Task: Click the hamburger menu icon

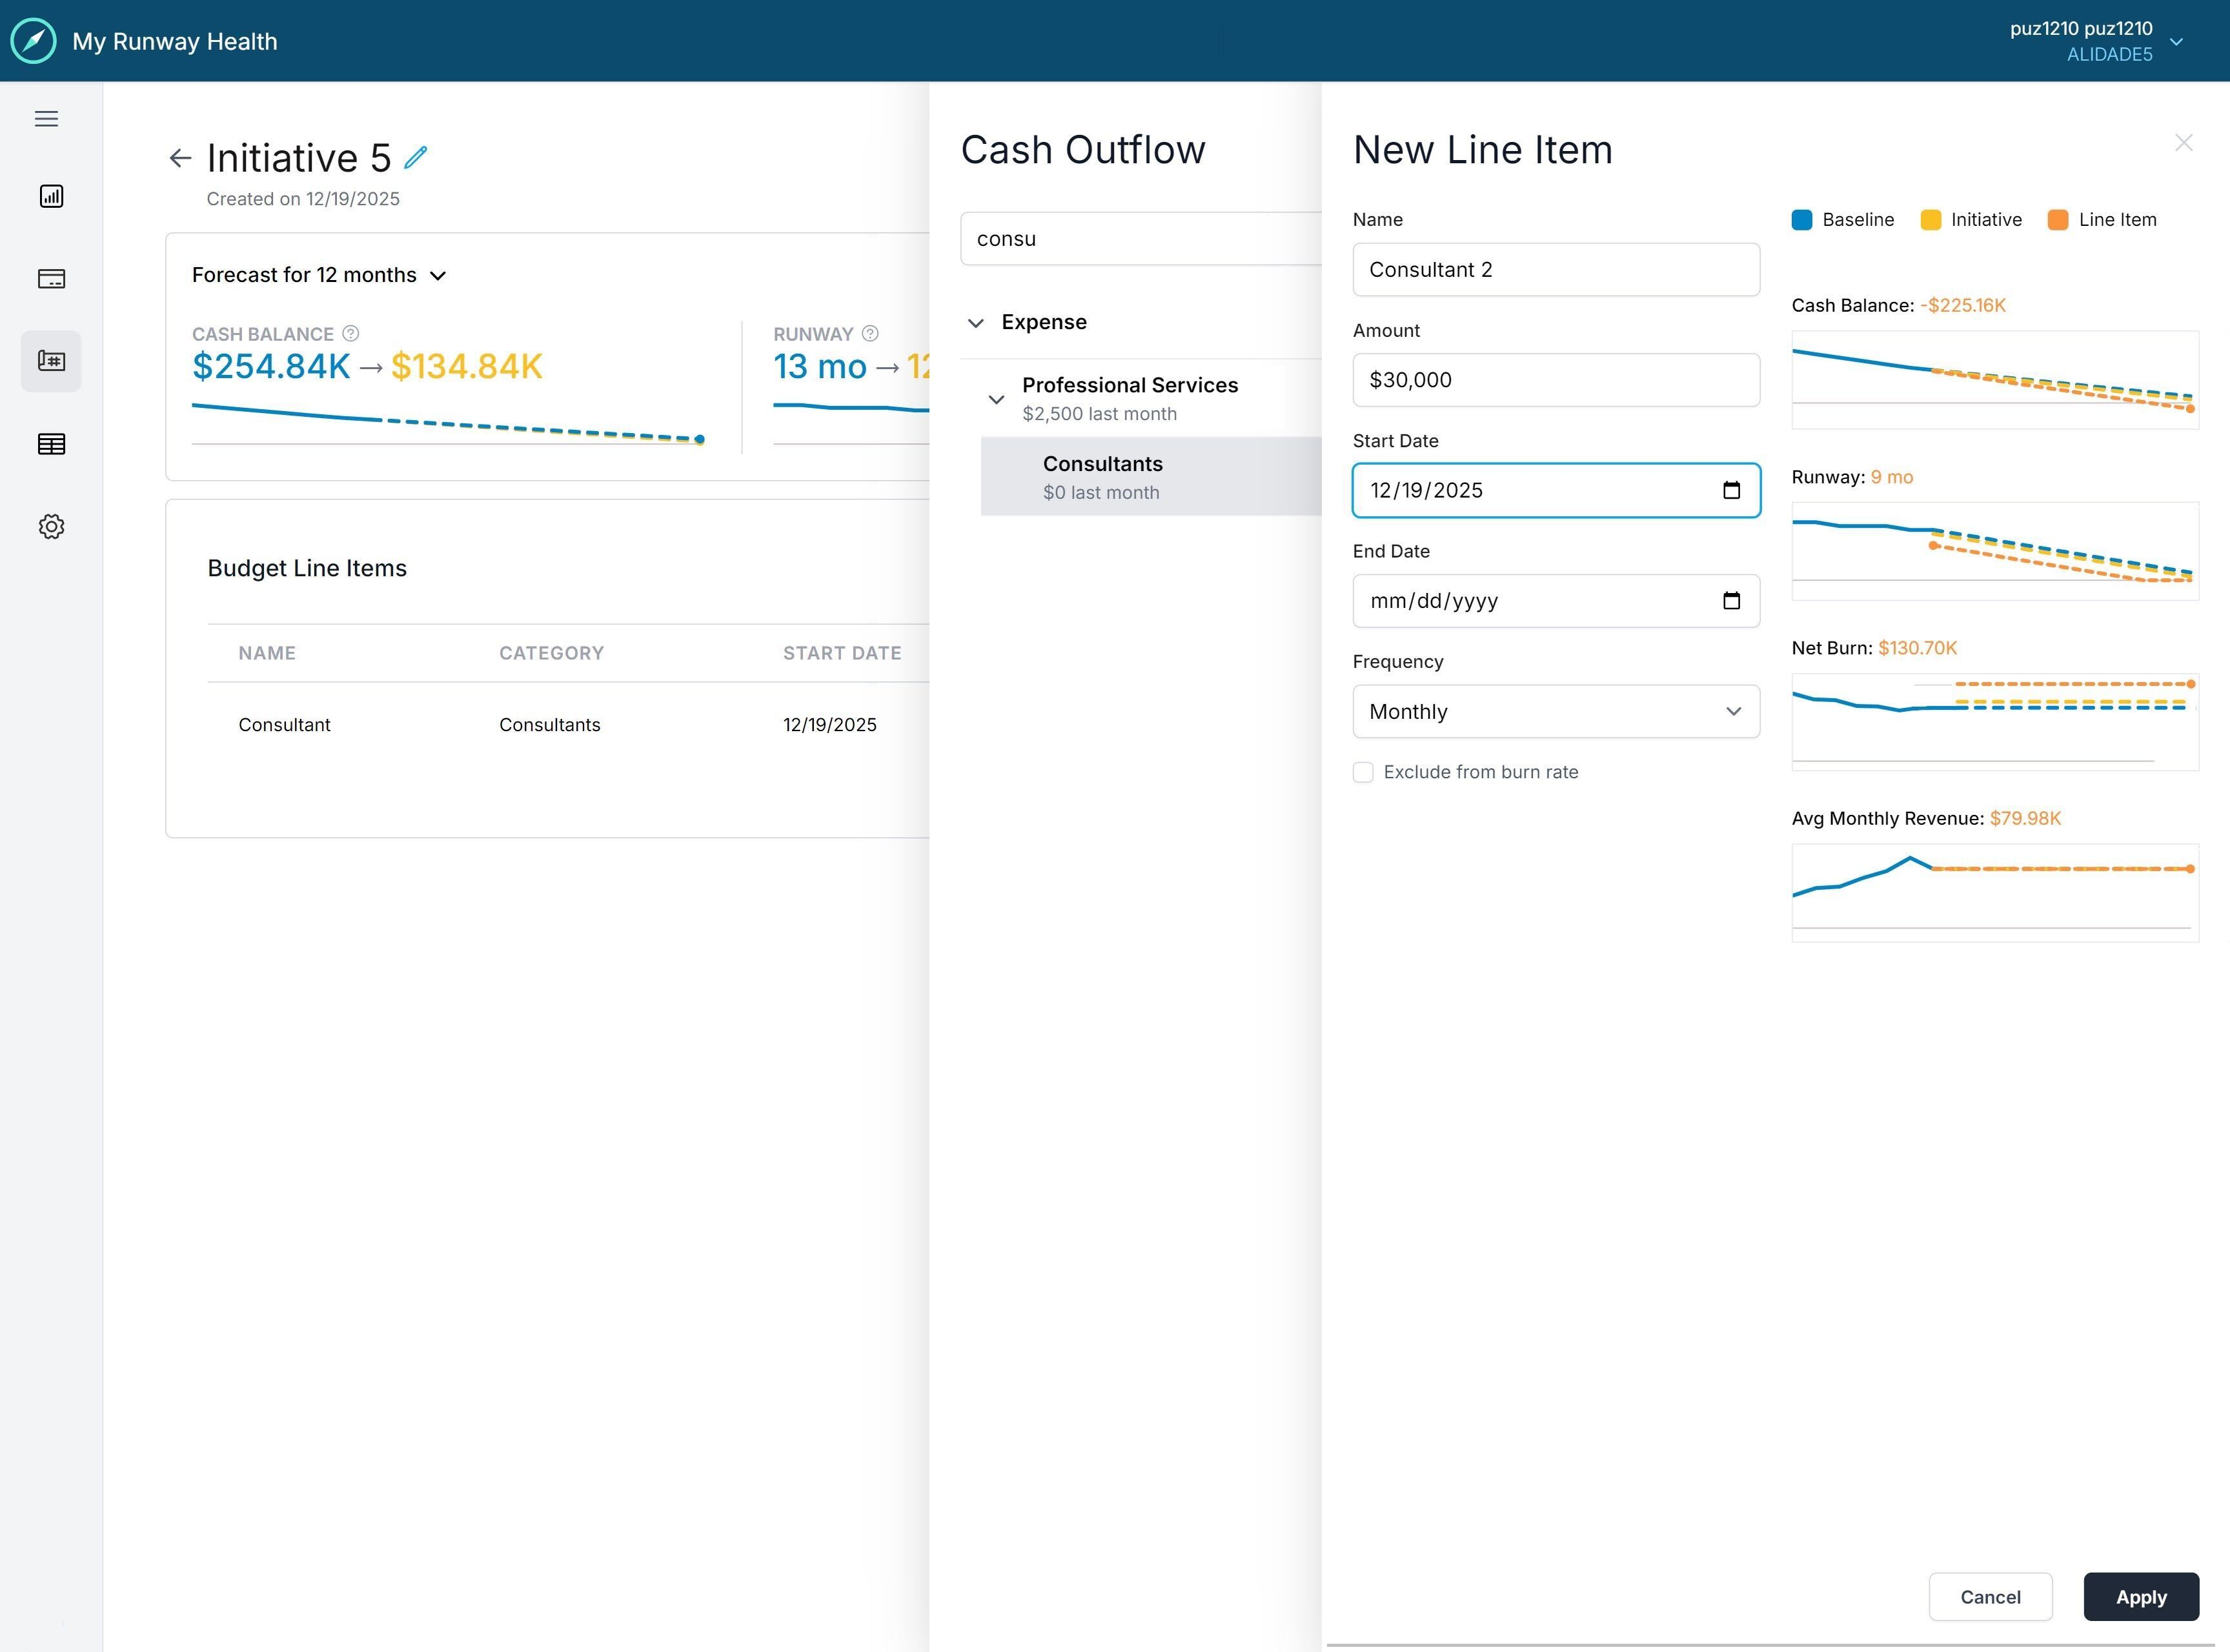Action: tap(46, 118)
